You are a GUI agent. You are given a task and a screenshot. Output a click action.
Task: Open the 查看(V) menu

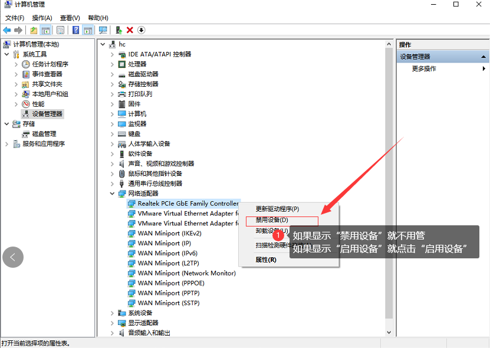tap(70, 18)
